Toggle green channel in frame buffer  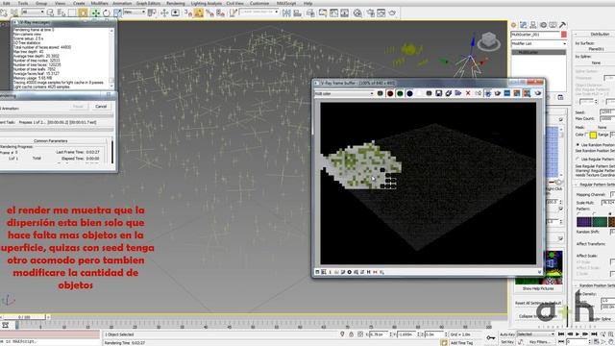tap(400, 93)
